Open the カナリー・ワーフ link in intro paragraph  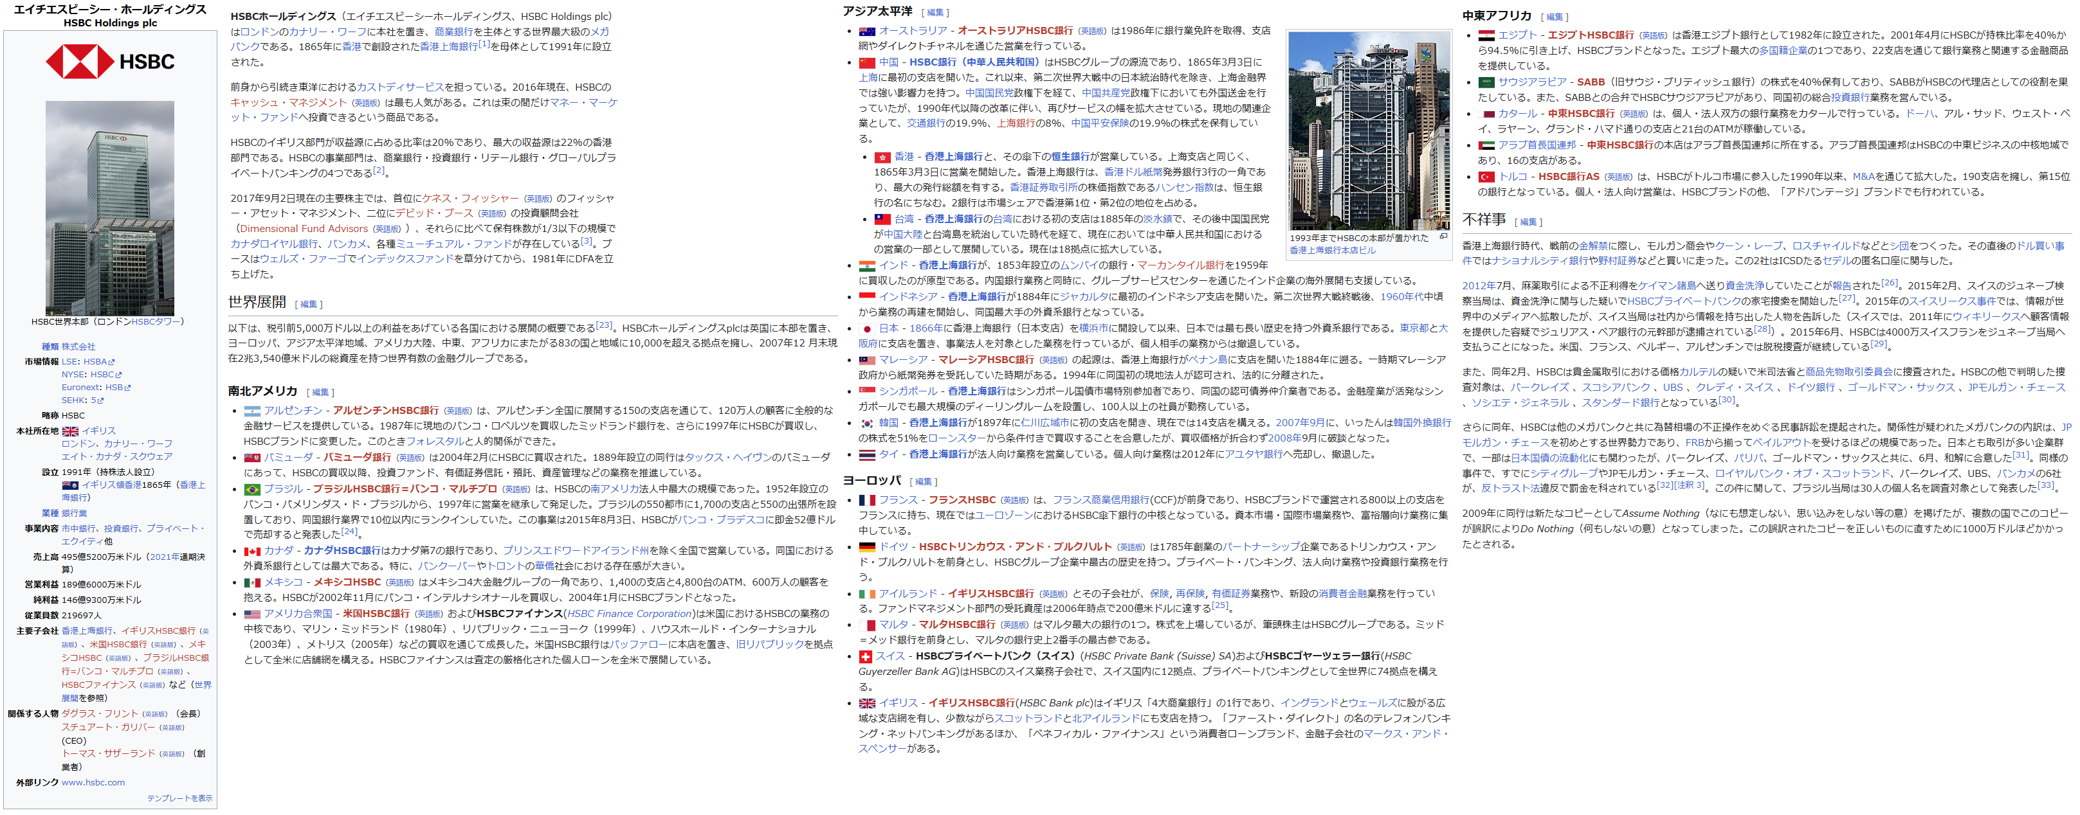tap(328, 32)
